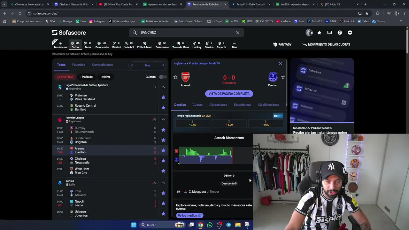Open WhatsApp from the taskbar
Screen dimensions: 409x230
pos(210,225)
